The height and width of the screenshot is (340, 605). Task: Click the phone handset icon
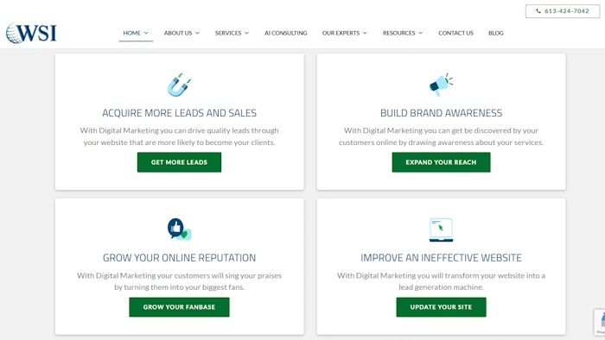538,11
